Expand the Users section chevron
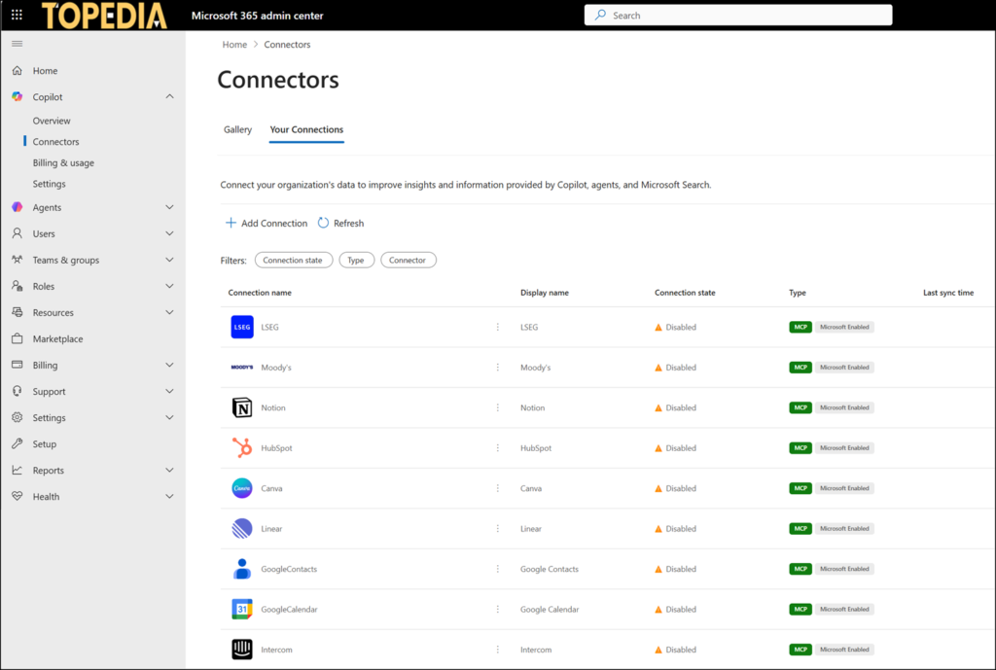 click(169, 233)
